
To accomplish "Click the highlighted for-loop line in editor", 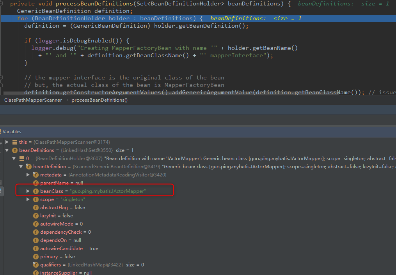I will [x=198, y=18].
